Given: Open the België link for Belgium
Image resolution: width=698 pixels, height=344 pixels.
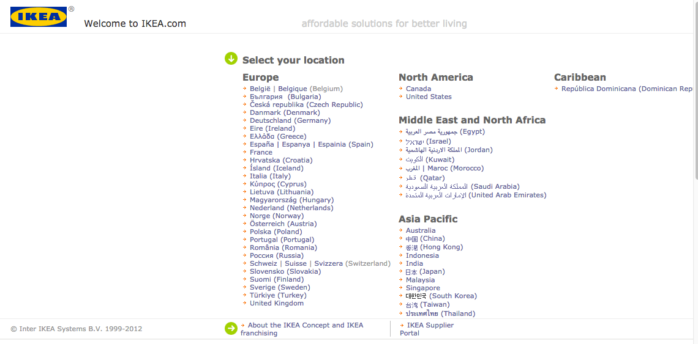Looking at the screenshot, I should (260, 89).
